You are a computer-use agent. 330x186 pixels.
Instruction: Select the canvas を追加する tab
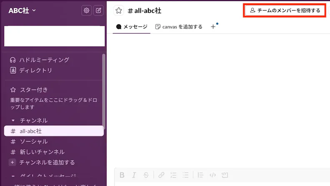pos(179,27)
